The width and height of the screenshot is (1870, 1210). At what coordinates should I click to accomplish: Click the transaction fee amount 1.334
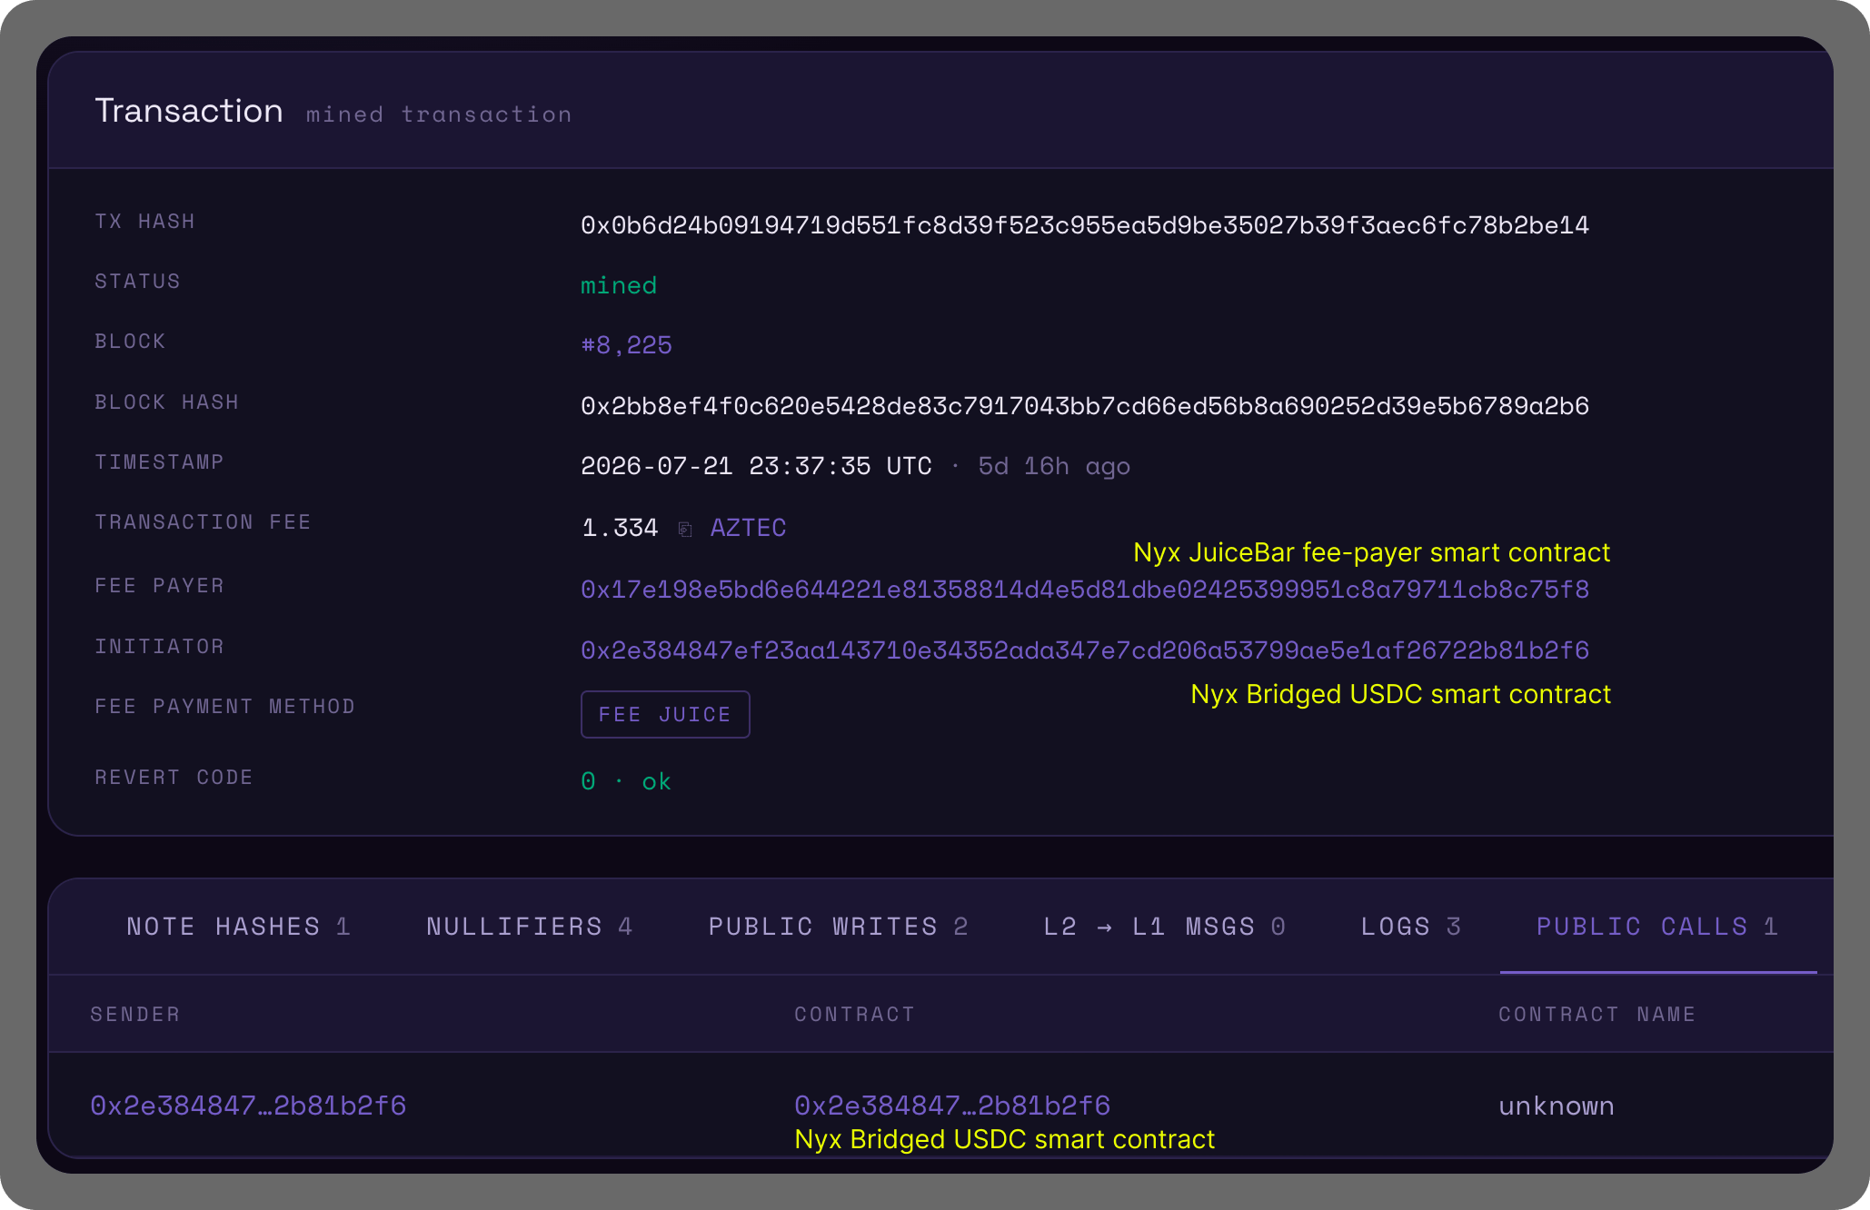620,528
